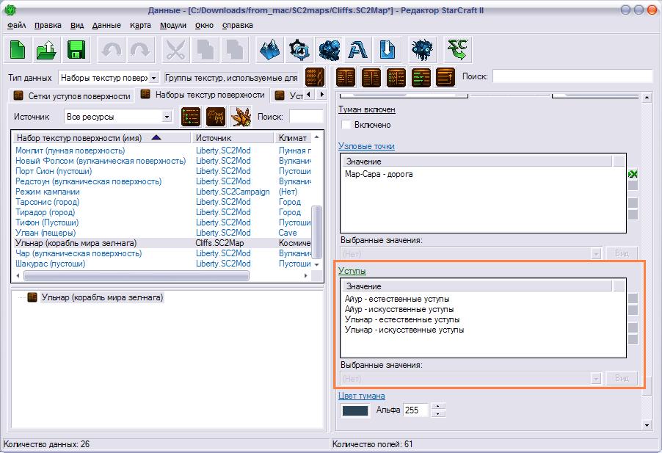Click the green tree view icon beside Источник
662x453 pixels.
[191, 117]
